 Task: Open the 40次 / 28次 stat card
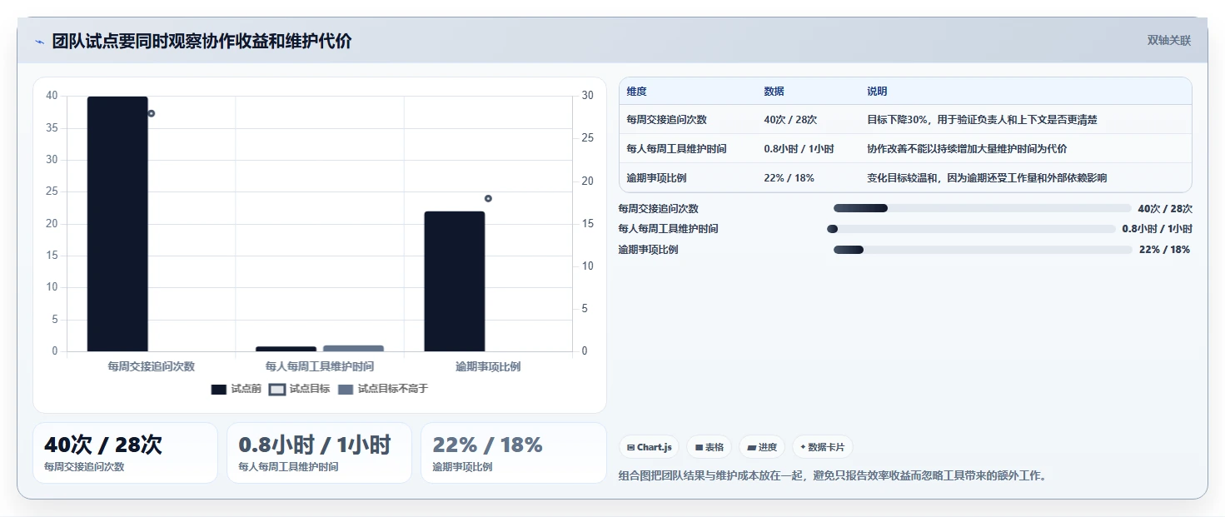tap(125, 453)
